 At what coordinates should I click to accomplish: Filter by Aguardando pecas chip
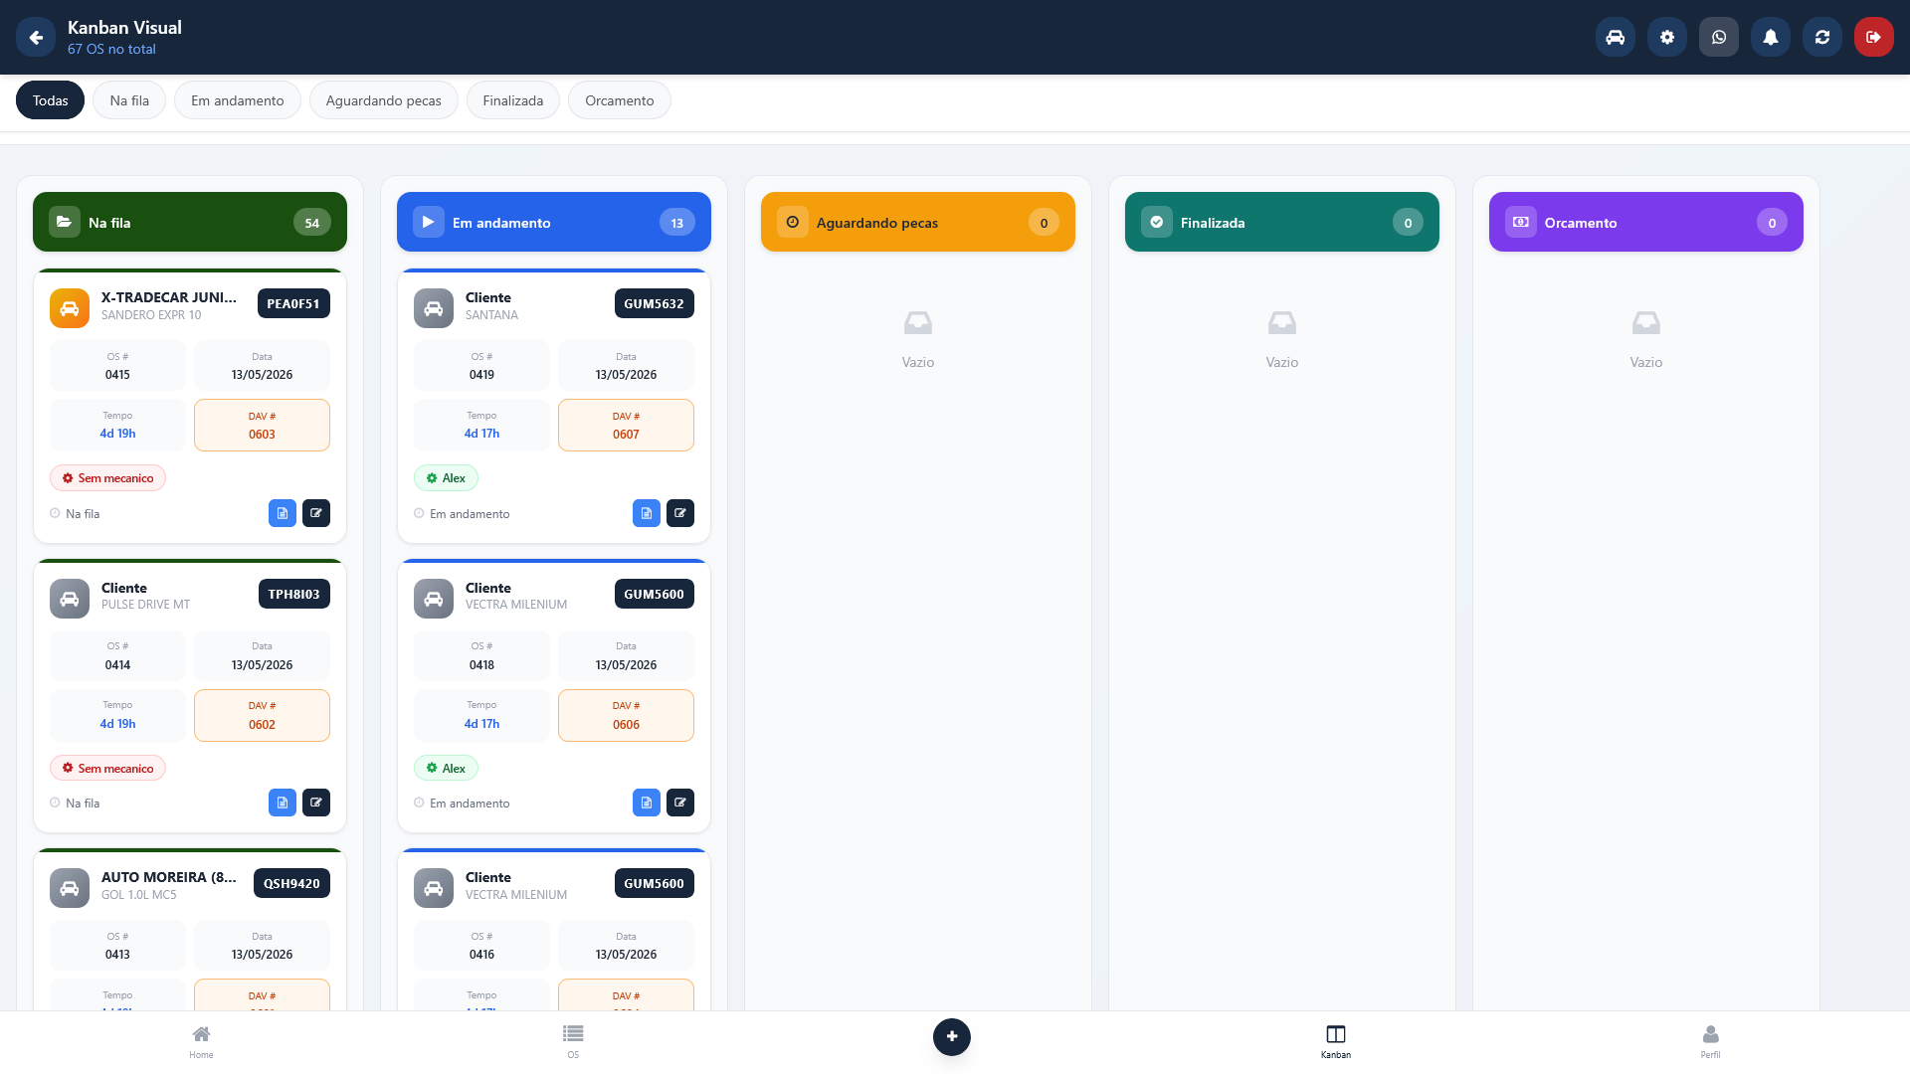coord(384,100)
